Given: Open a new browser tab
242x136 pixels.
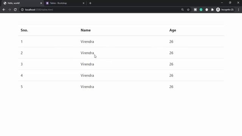Looking at the screenshot, I should pos(90,3).
